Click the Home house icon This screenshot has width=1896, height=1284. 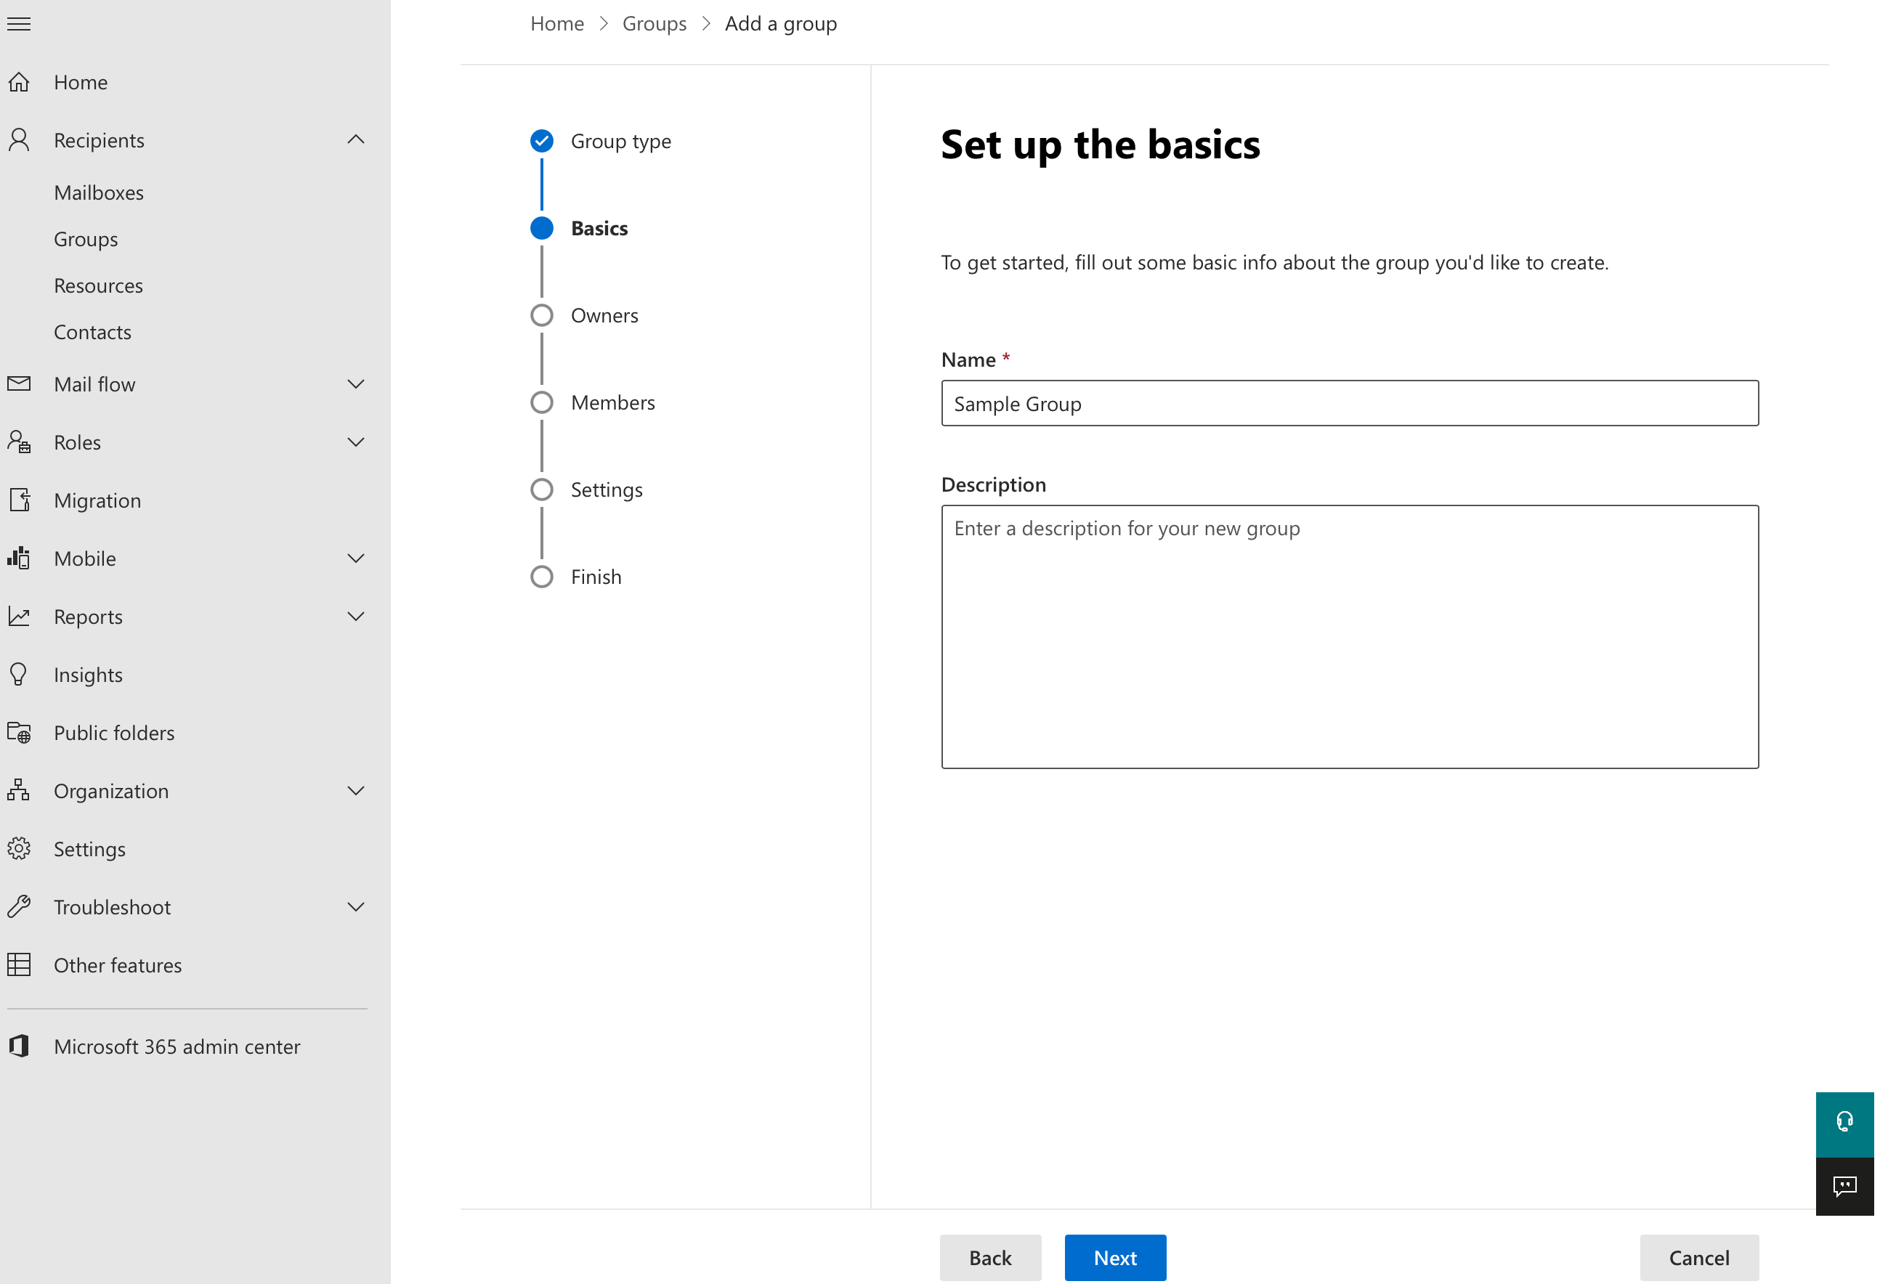point(19,82)
